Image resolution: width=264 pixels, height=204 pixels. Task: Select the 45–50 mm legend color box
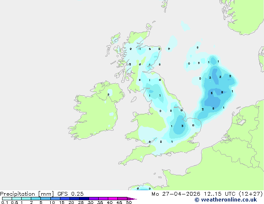coord(122,199)
